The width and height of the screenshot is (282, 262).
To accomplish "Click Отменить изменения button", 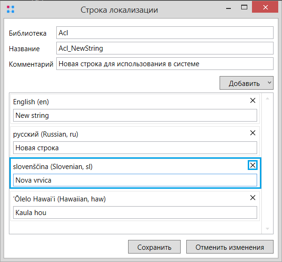I will point(229,247).
